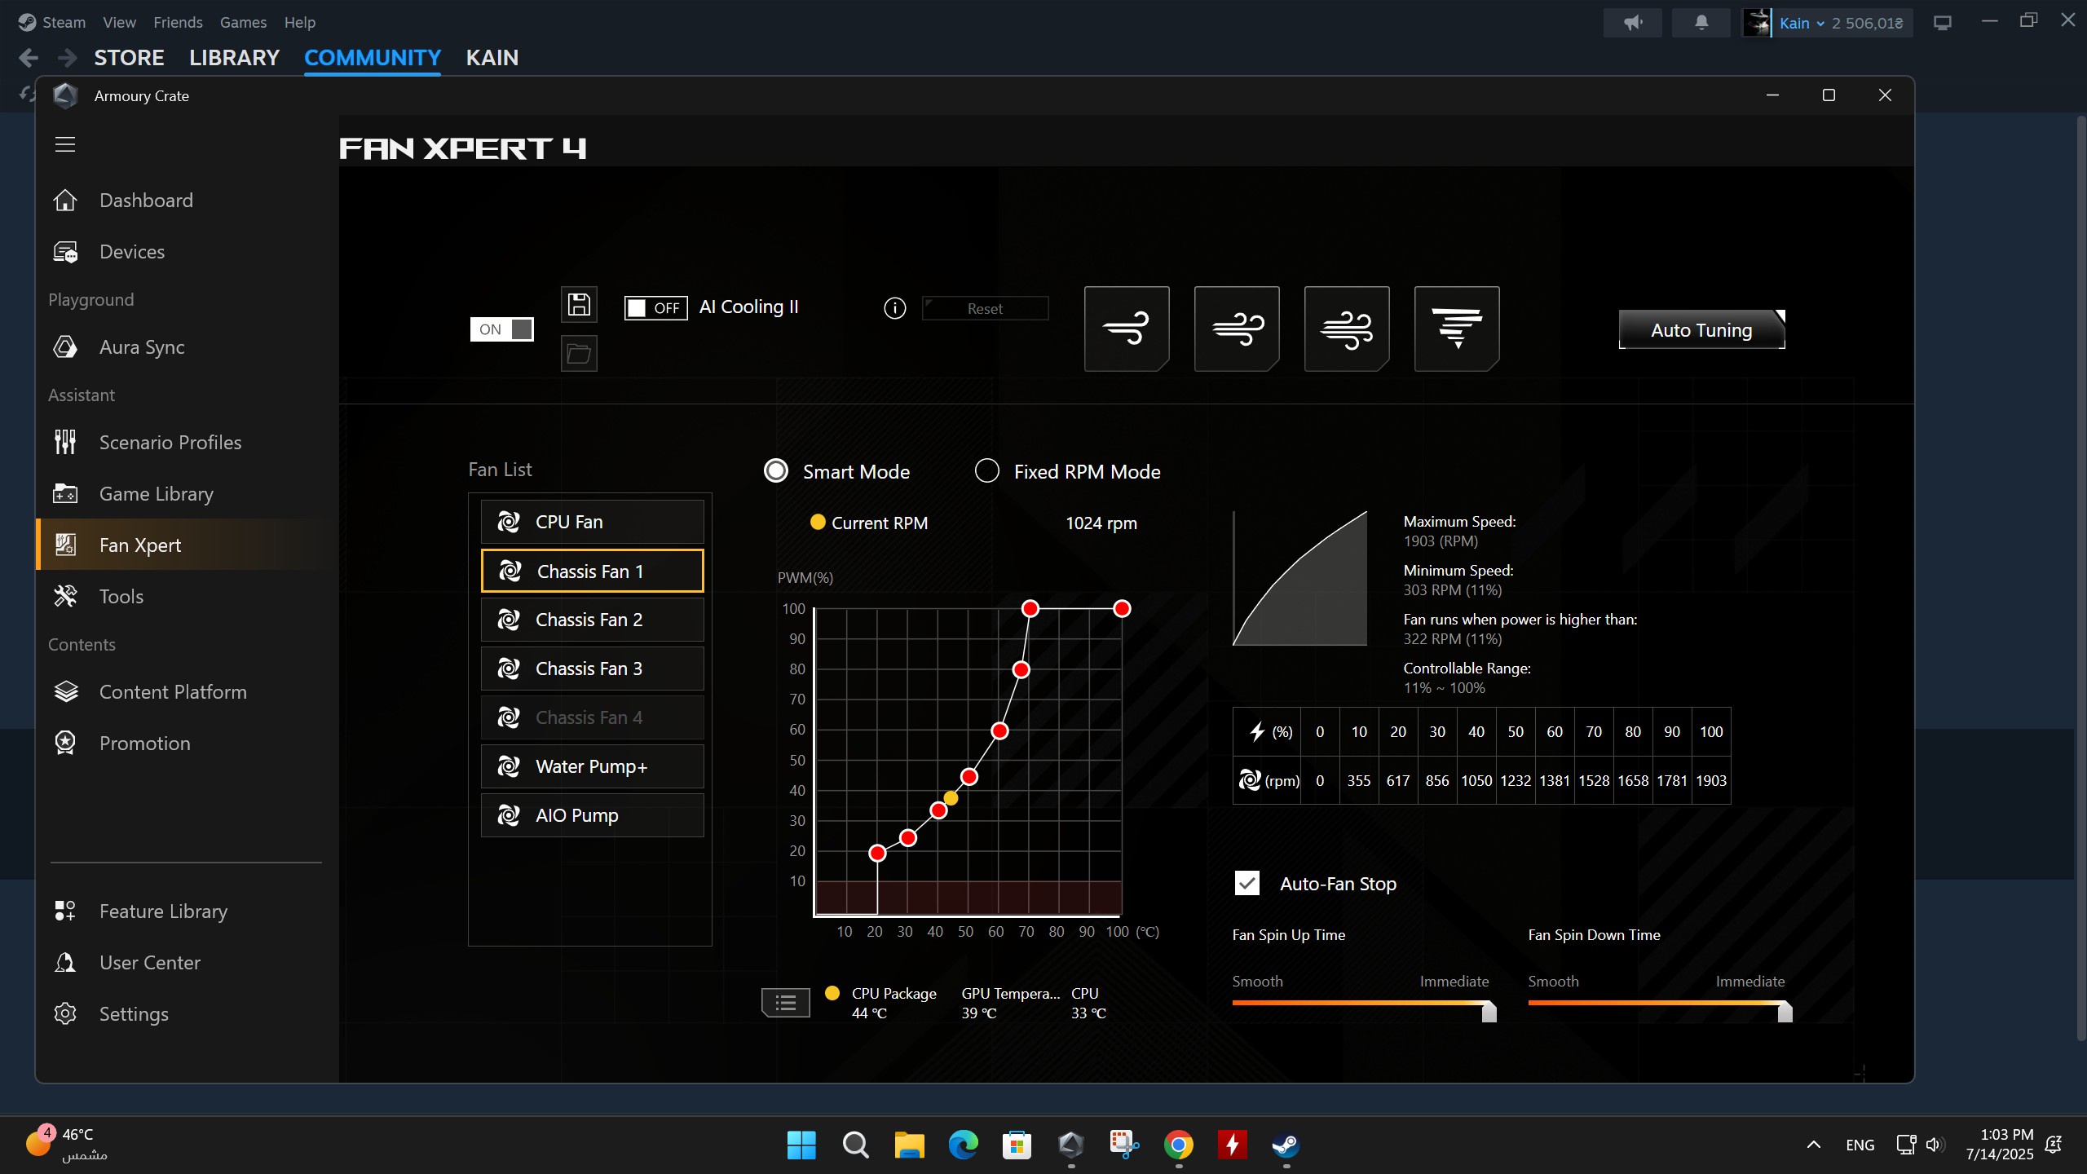This screenshot has height=1174, width=2087.
Task: Open the AI Cooling info icon
Action: pos(894,308)
